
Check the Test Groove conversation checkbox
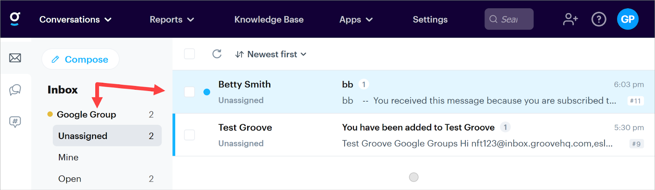click(x=190, y=135)
